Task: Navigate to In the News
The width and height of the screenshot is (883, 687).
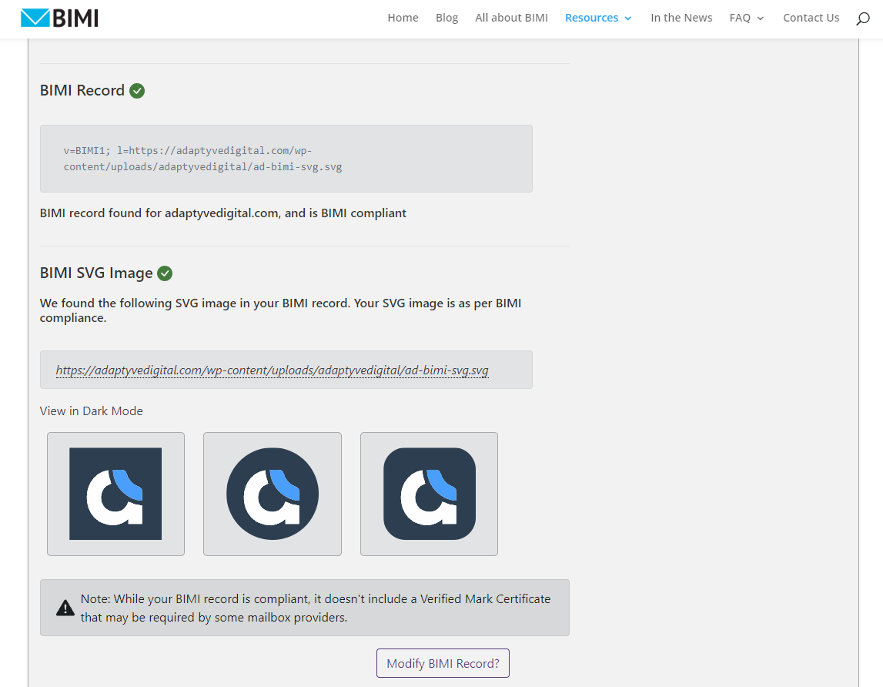Action: [x=681, y=18]
